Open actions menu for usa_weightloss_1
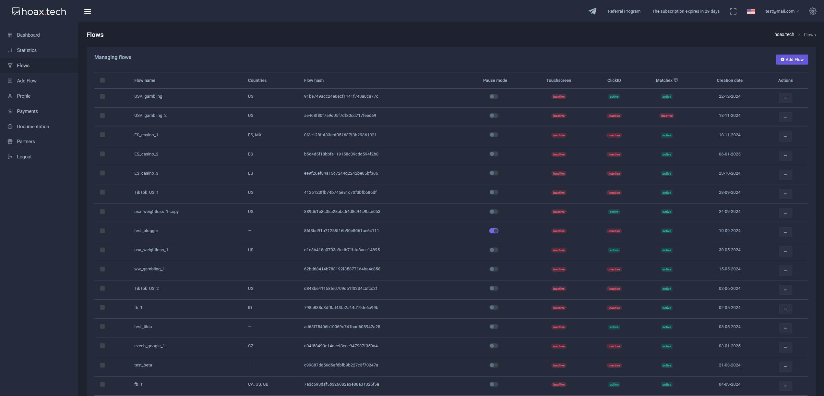 coord(785,251)
